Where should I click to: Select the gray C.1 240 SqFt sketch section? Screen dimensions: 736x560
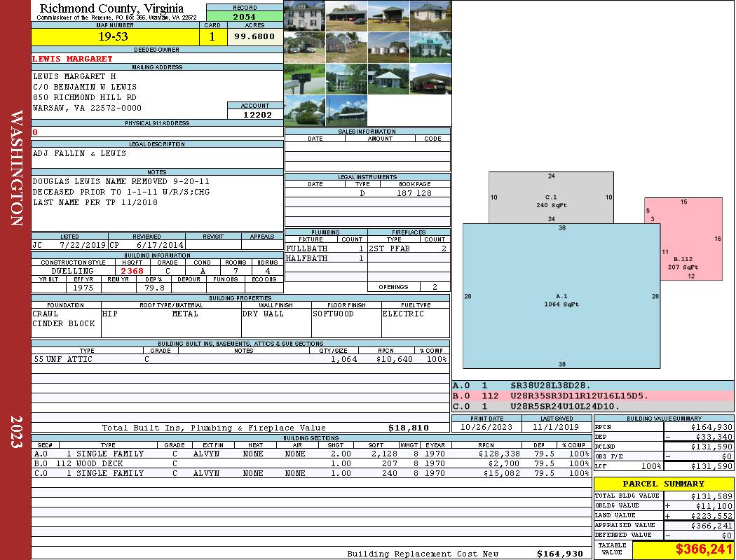(x=551, y=197)
